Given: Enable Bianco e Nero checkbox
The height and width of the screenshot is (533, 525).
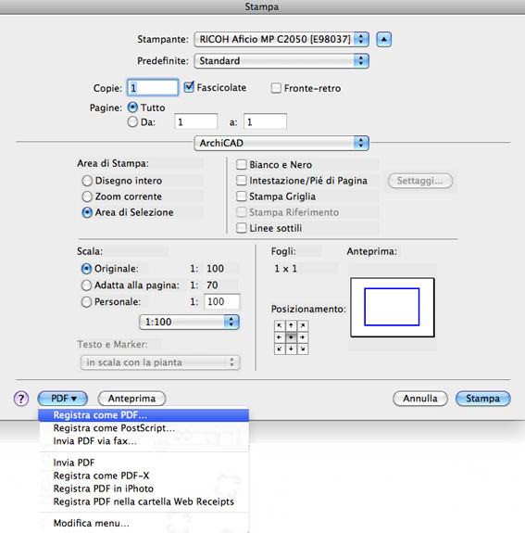Looking at the screenshot, I should point(241,164).
